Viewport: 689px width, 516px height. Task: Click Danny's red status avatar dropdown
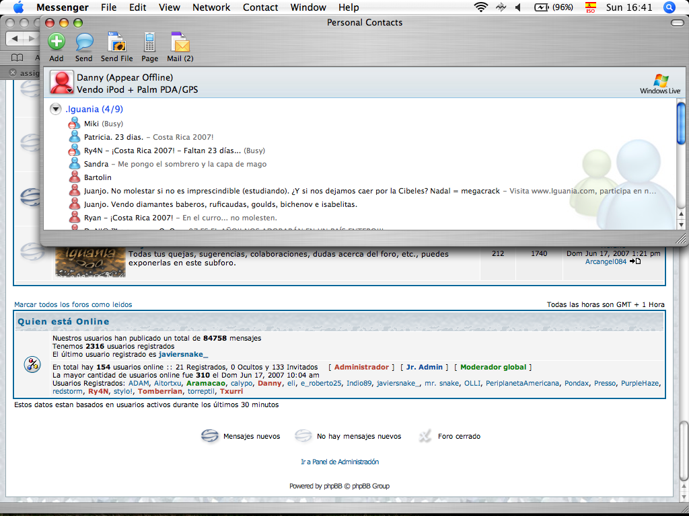coord(61,82)
